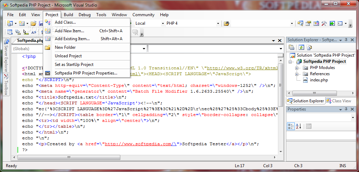
Task: Click the Categorized button in Properties panel
Action: [x=291, y=126]
